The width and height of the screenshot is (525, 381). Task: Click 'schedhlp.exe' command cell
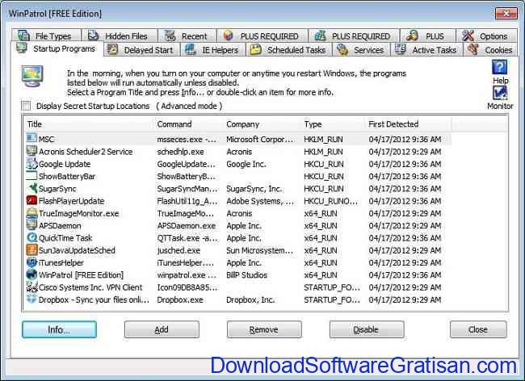pyautogui.click(x=180, y=152)
